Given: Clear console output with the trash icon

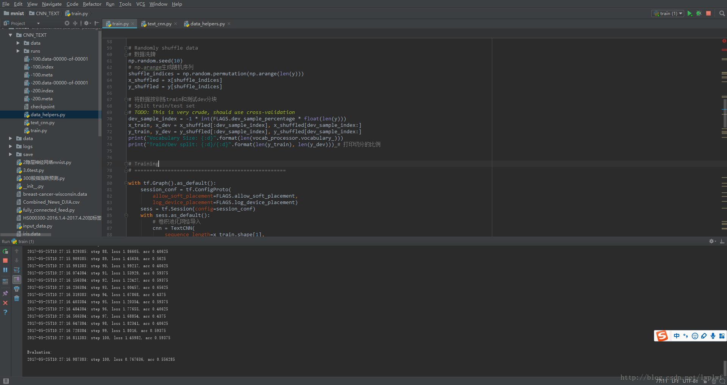Looking at the screenshot, I should (x=17, y=298).
